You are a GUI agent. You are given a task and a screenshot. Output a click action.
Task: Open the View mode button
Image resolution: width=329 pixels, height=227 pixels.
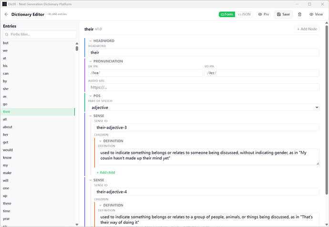[x=316, y=14]
